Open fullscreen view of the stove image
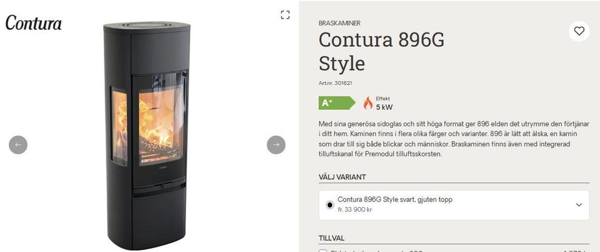 click(285, 15)
